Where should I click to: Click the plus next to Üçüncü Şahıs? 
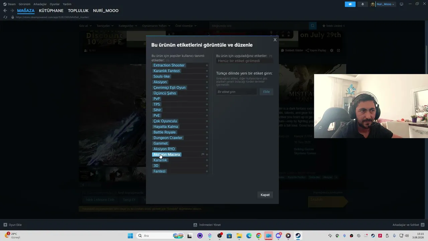click(x=207, y=93)
